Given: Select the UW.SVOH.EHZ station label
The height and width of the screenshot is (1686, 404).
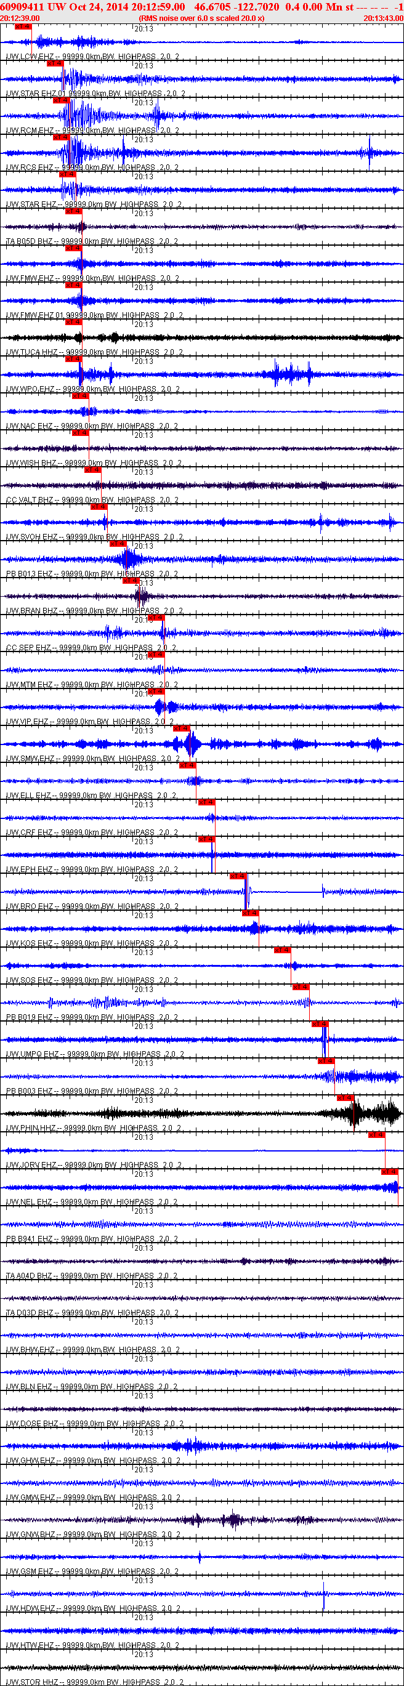Looking at the screenshot, I should [94, 538].
